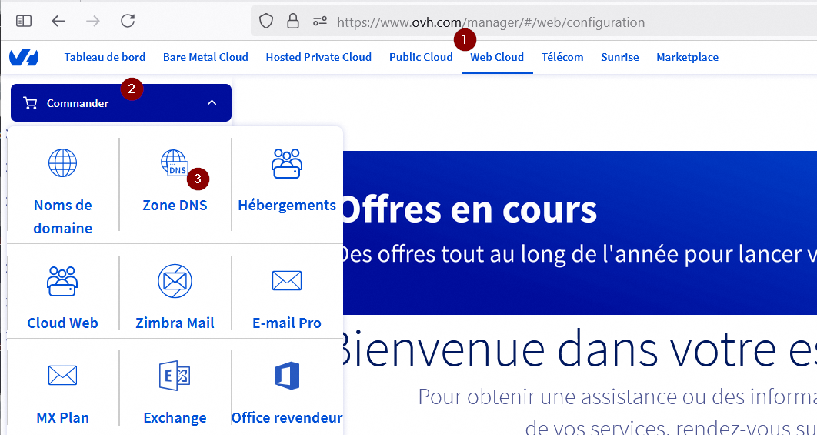
Task: Click the E-mail Pro envelope icon
Action: 287,281
